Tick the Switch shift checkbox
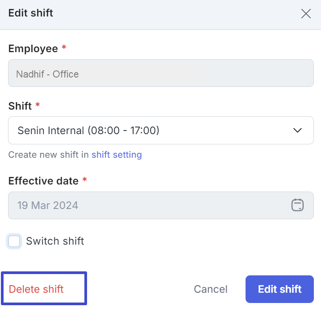 (14, 241)
